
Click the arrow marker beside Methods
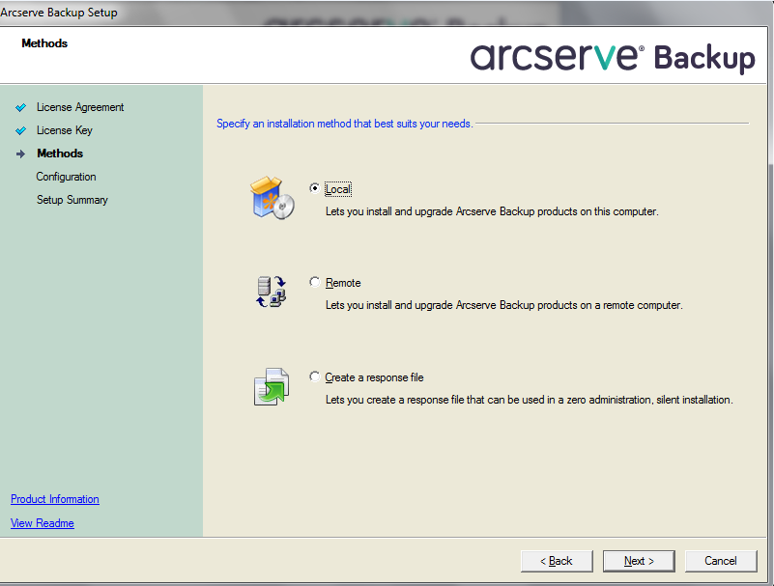pos(20,153)
